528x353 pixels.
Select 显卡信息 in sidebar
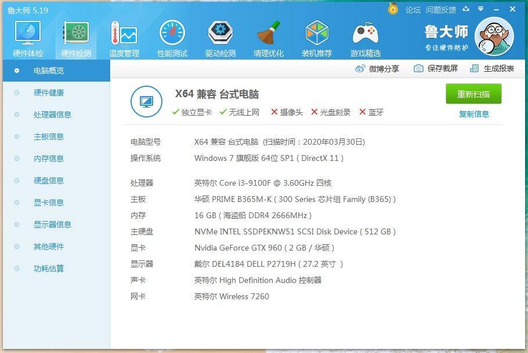56,203
